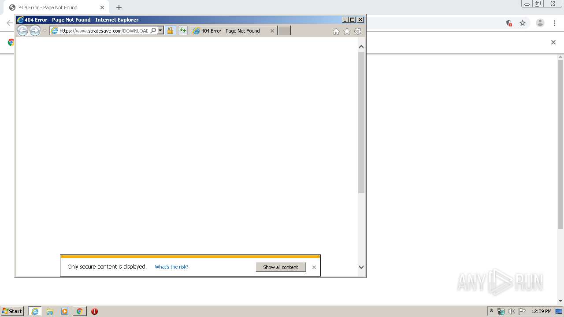This screenshot has height=317, width=564.
Task: Go back in Internet Explorer
Action: [x=22, y=30]
